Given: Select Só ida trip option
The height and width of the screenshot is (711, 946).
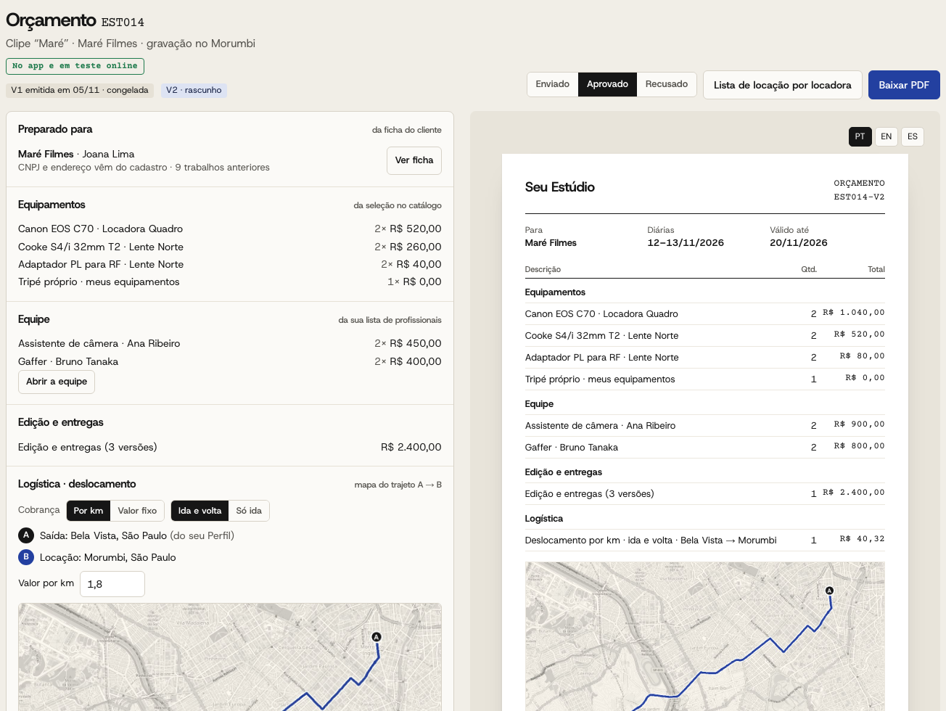Looking at the screenshot, I should [x=249, y=511].
